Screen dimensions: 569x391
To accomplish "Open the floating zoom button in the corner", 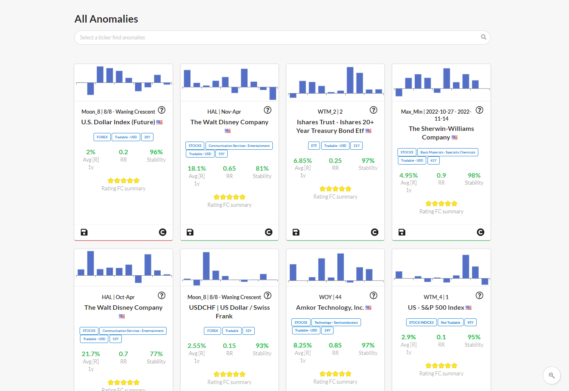I will coord(551,375).
